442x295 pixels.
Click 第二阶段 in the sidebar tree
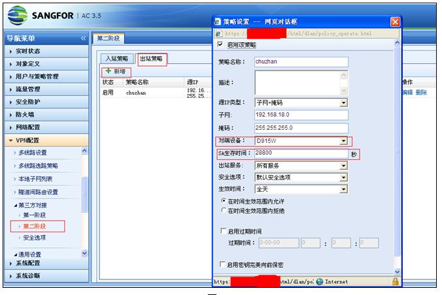[34, 226]
